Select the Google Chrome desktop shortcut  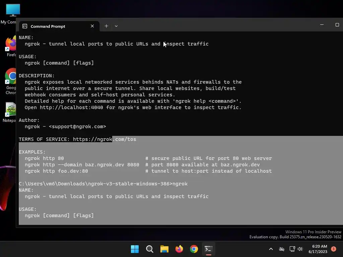(x=10, y=81)
